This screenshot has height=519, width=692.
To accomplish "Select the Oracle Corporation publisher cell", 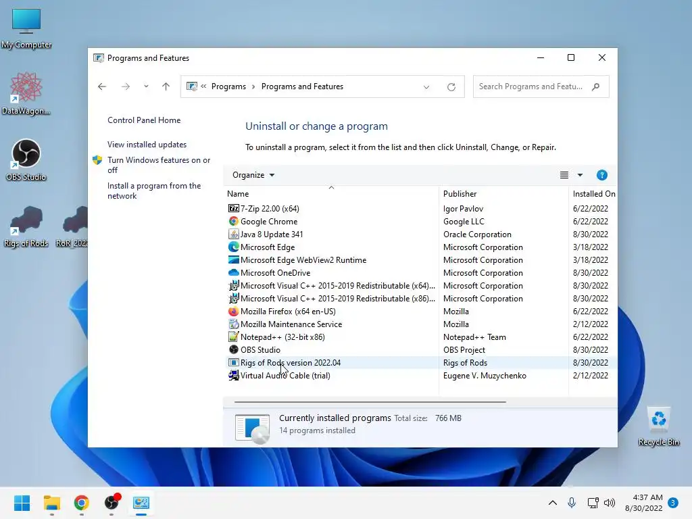I will 477,234.
